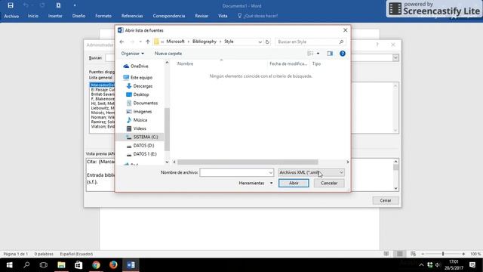Open taskbar search magnifier
This screenshot has height=272, width=483.
pos(26,265)
